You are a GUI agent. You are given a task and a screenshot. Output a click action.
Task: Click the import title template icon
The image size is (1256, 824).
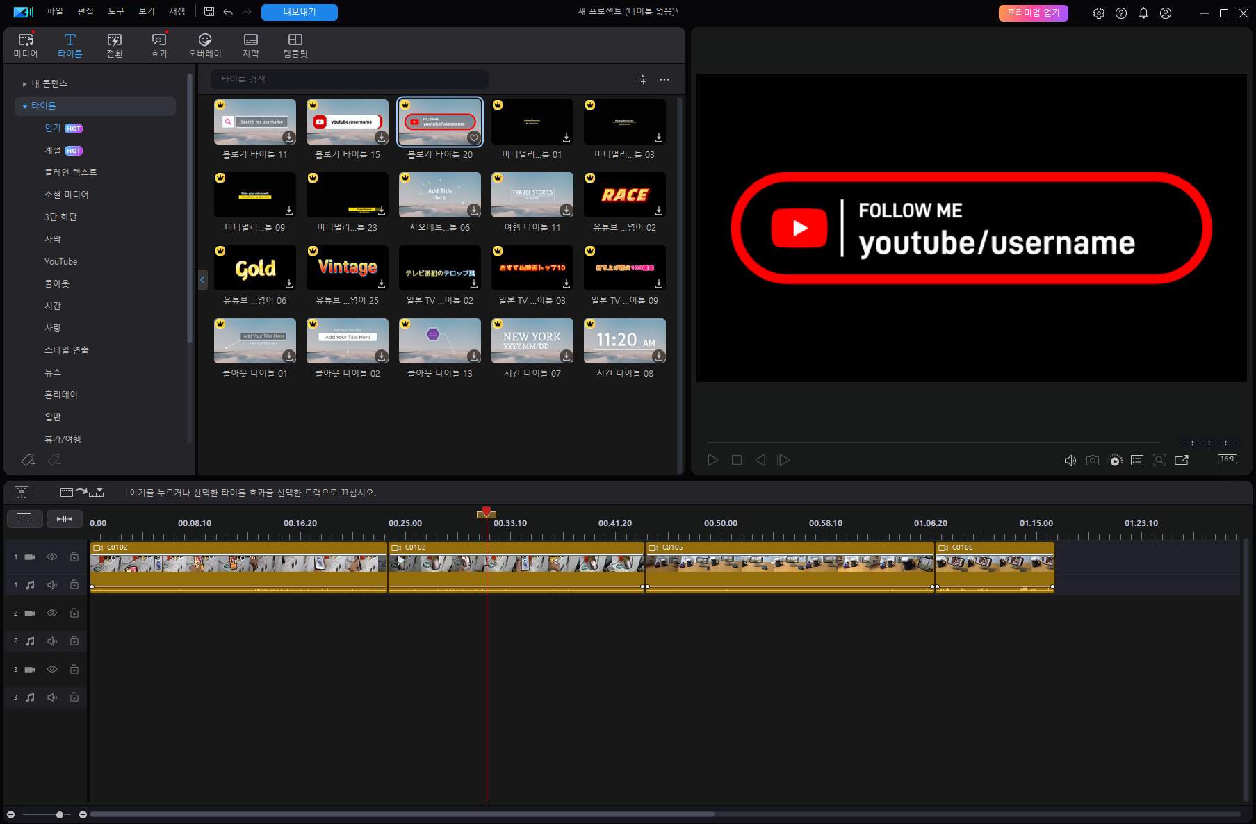pos(640,79)
